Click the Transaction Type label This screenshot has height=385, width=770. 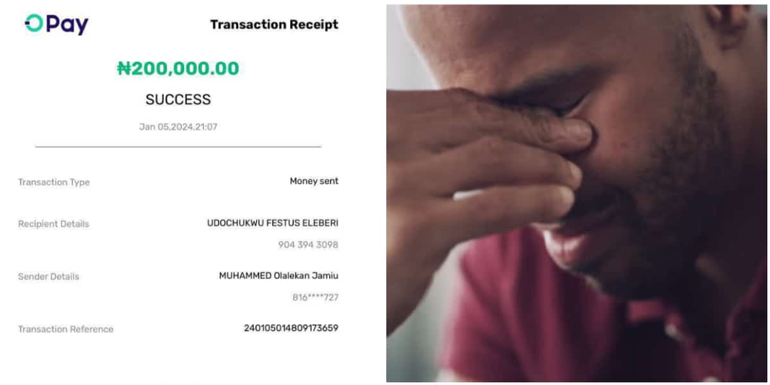point(54,182)
